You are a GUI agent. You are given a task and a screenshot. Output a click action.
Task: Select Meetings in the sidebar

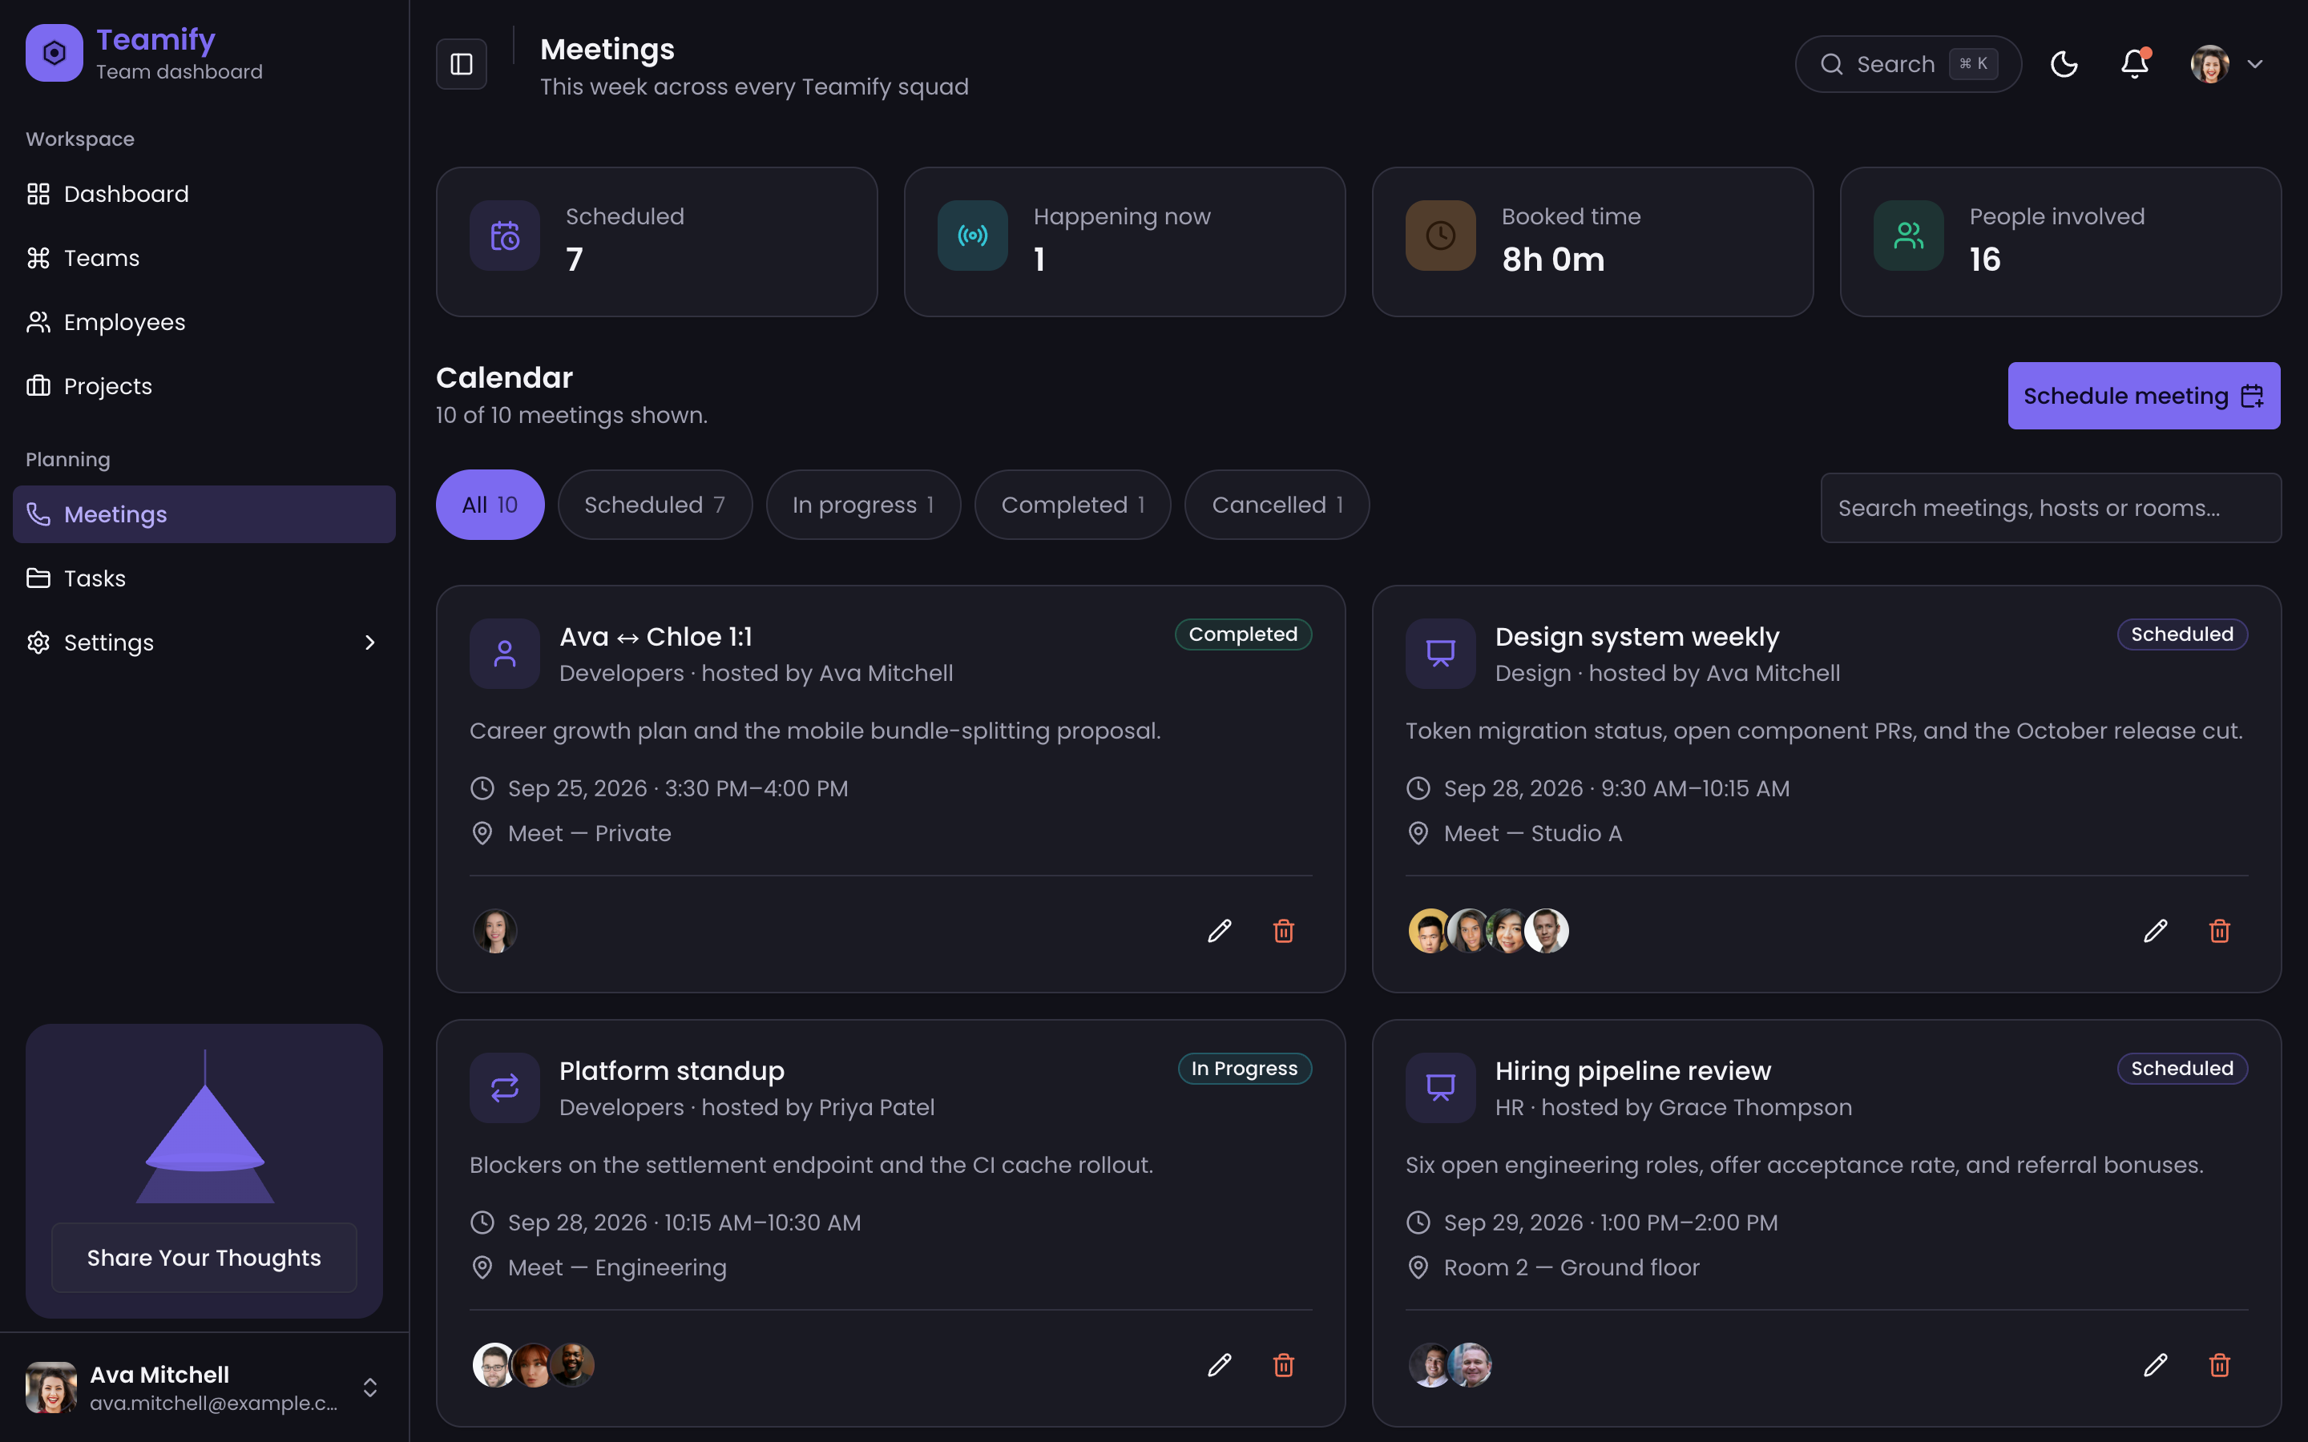click(204, 514)
